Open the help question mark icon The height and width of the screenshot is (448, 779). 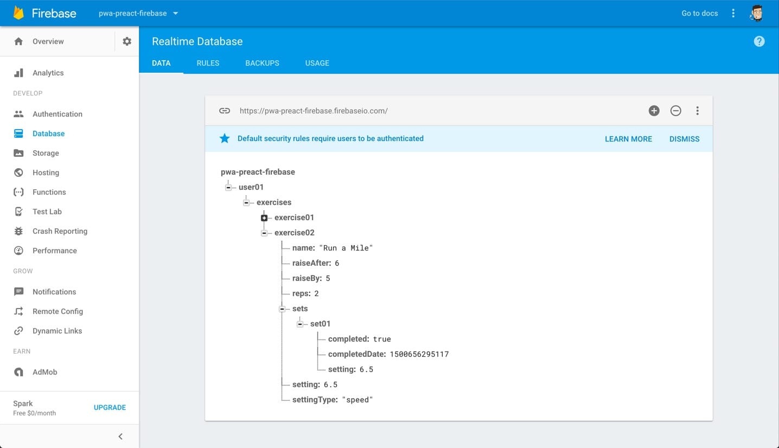(x=759, y=41)
